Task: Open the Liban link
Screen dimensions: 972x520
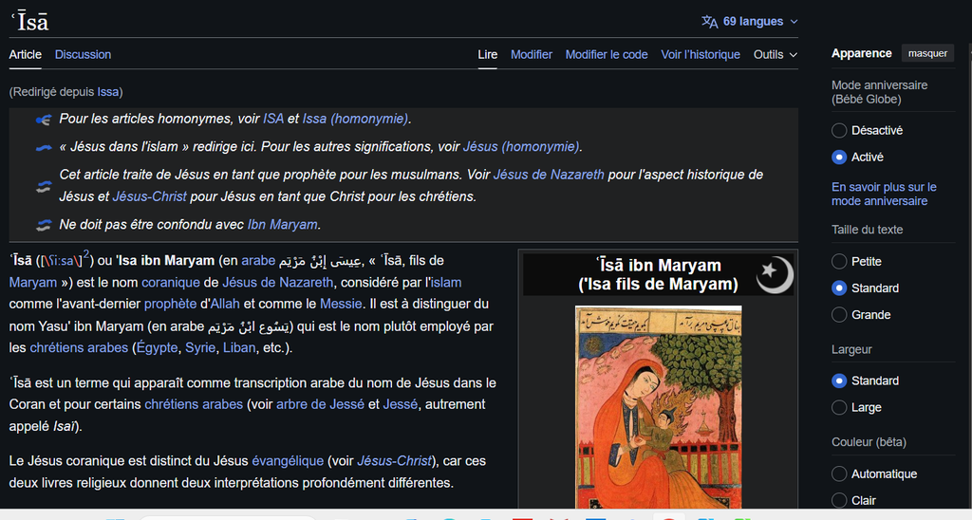Action: [239, 347]
